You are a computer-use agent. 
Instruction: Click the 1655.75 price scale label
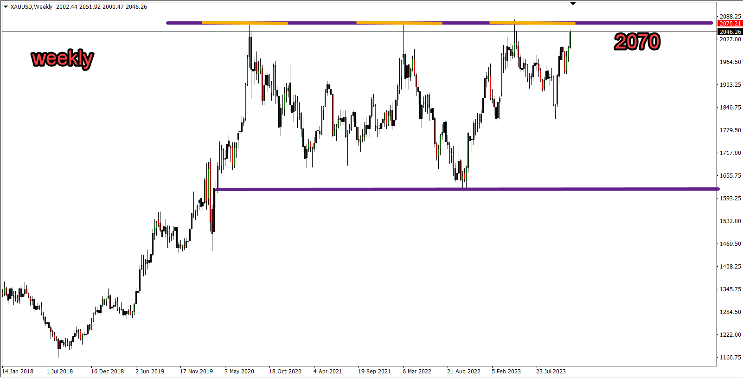[x=730, y=176]
